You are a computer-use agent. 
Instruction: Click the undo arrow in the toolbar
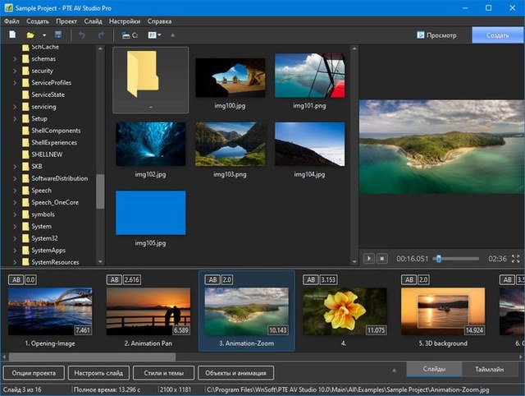[x=81, y=35]
